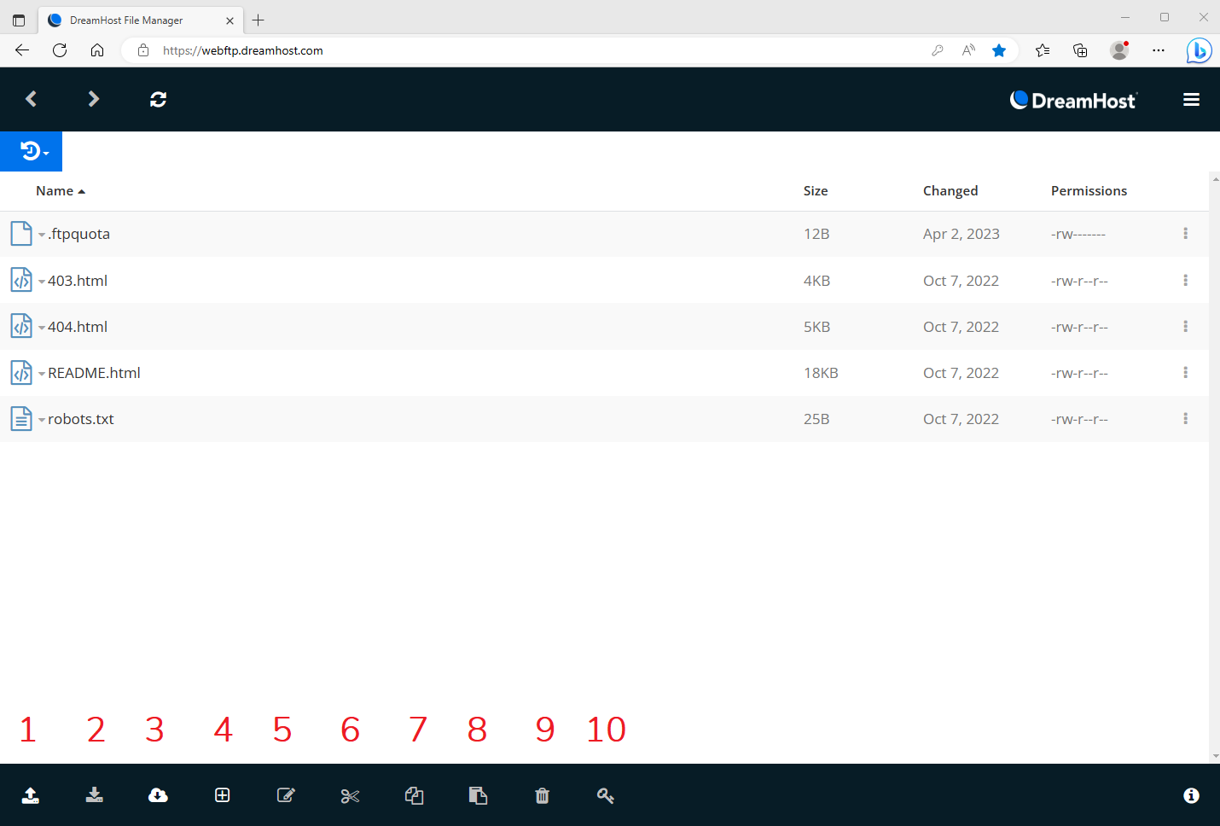Viewport: 1220px width, 826px height.
Task: Click the cloud download icon
Action: (158, 795)
